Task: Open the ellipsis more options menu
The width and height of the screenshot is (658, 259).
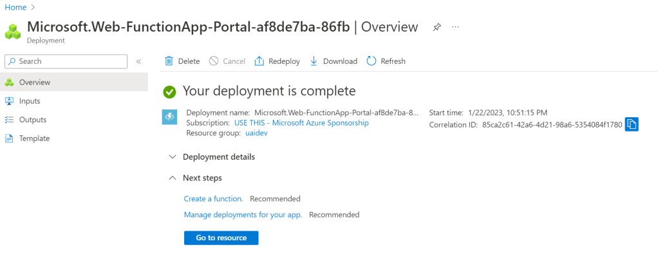Action: (456, 27)
